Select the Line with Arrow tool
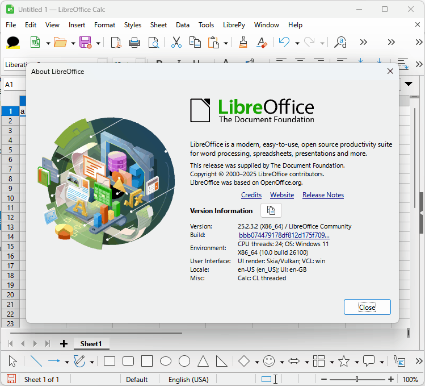 coord(54,361)
